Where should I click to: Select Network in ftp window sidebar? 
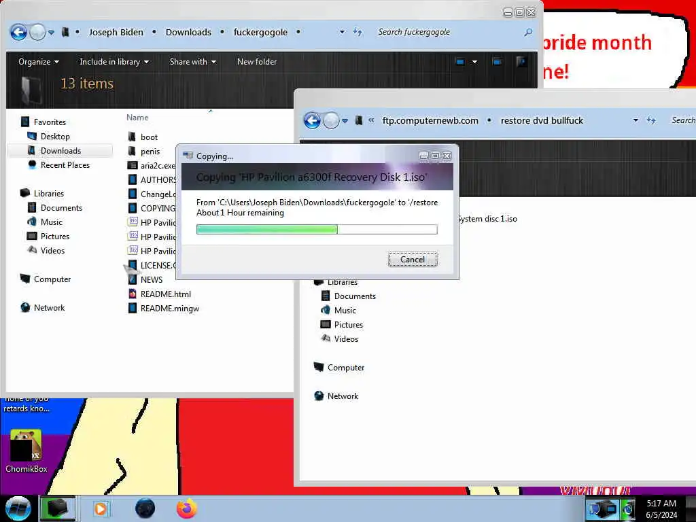pyautogui.click(x=343, y=396)
